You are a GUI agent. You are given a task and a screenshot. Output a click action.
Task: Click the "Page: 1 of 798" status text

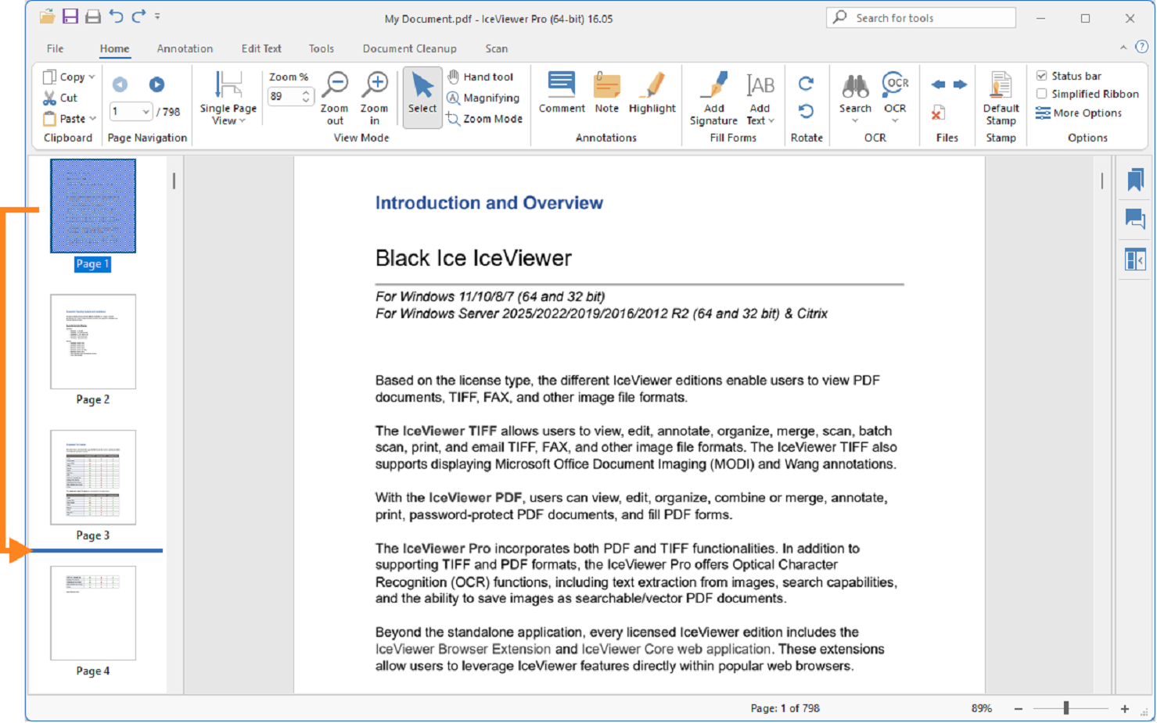point(785,708)
